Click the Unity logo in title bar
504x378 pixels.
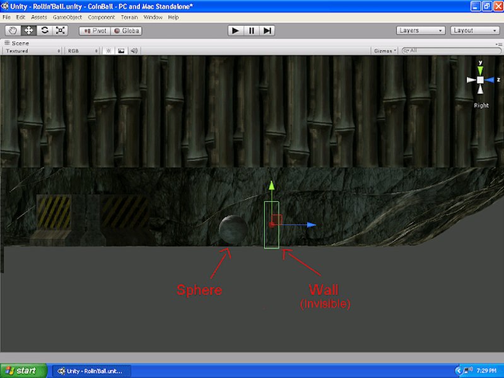[4, 6]
